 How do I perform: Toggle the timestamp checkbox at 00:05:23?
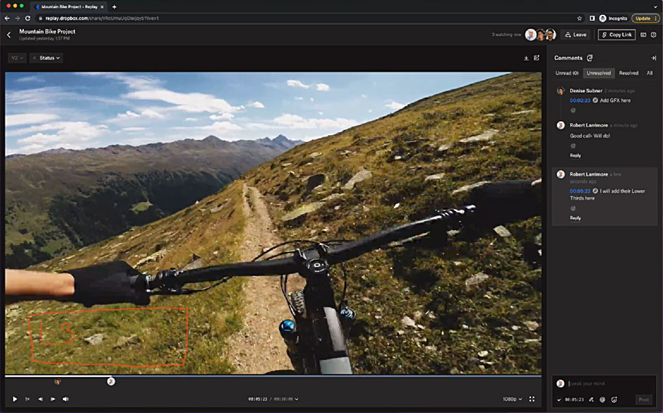(559, 399)
